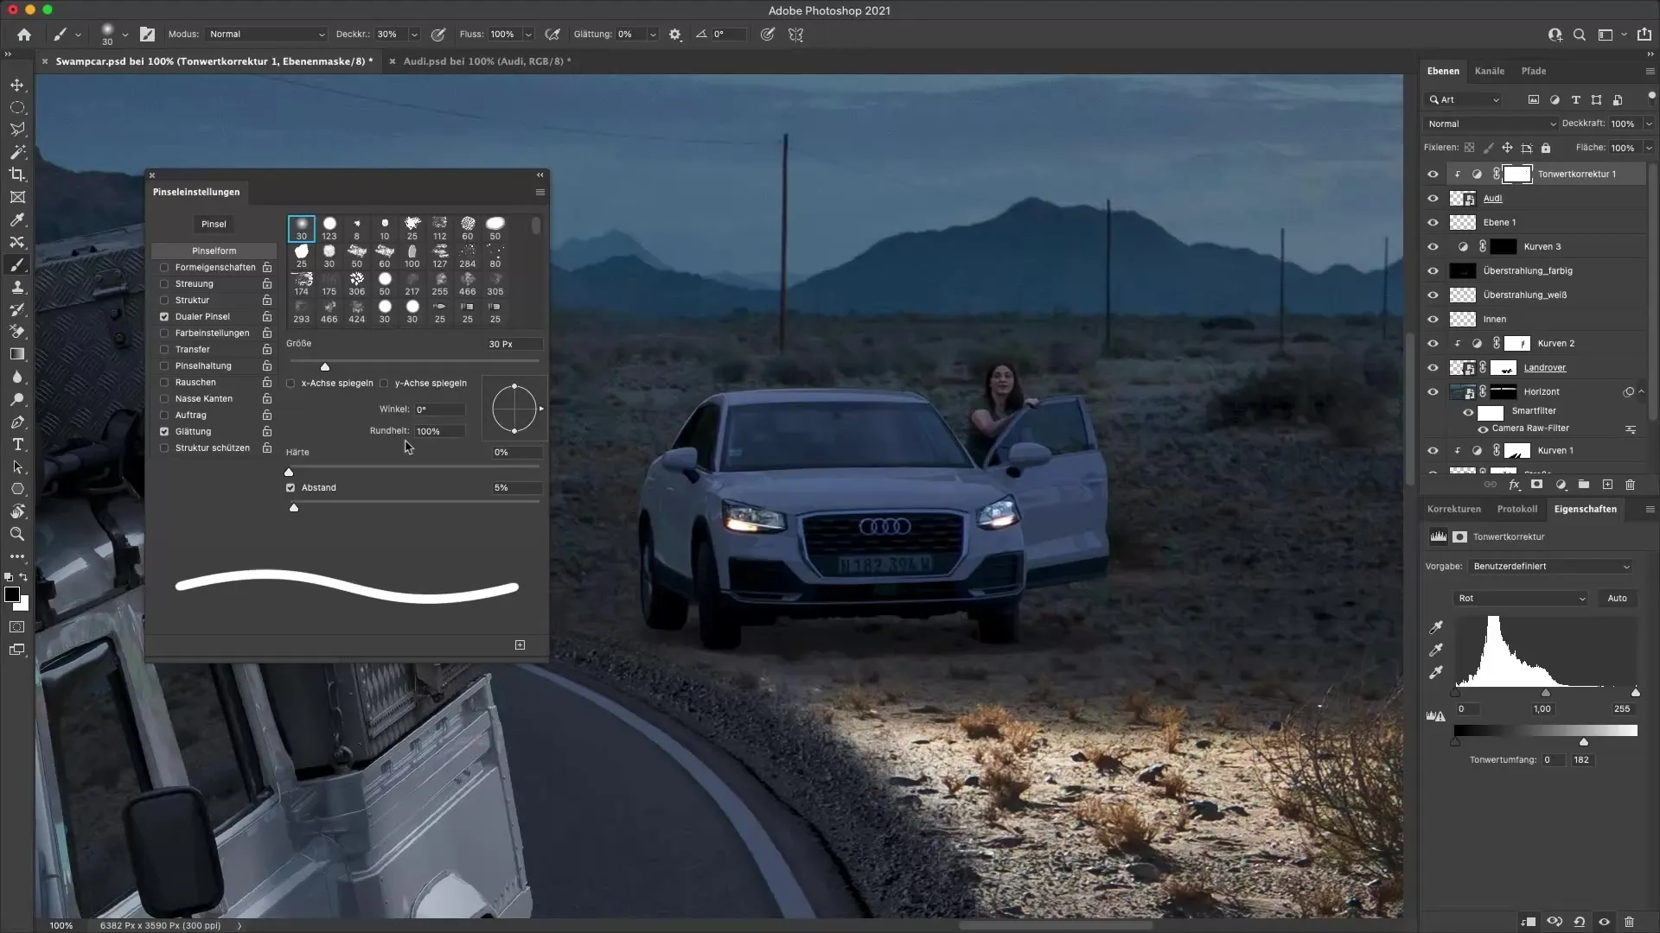Select the Move tool

[x=17, y=85]
